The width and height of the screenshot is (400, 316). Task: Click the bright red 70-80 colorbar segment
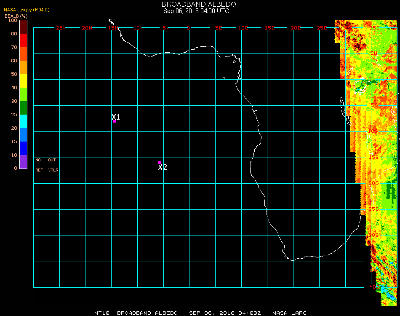pos(23,40)
